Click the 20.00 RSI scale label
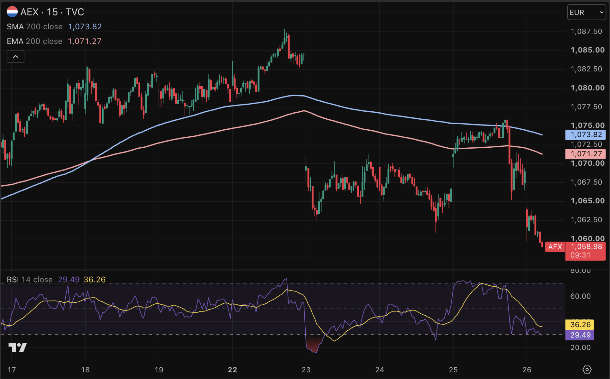Viewport: 610px width, 379px height. (580, 347)
